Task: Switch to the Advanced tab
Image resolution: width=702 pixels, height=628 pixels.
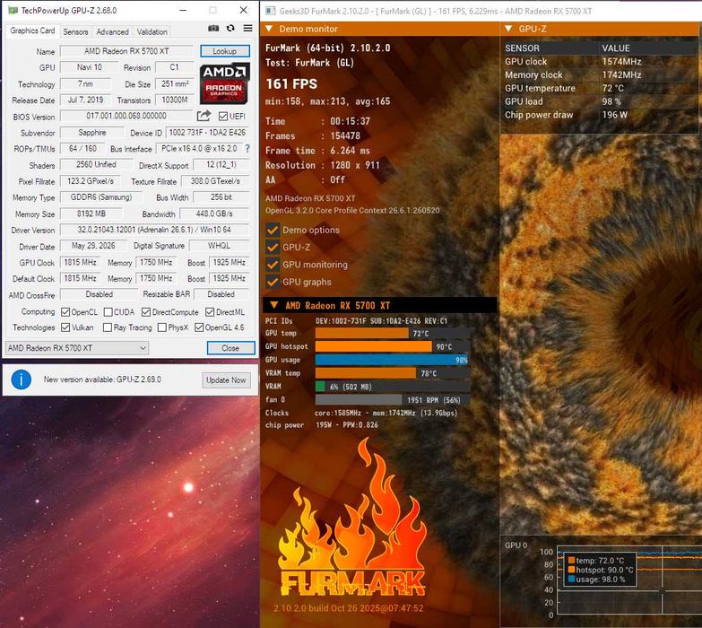Action: pos(112,31)
